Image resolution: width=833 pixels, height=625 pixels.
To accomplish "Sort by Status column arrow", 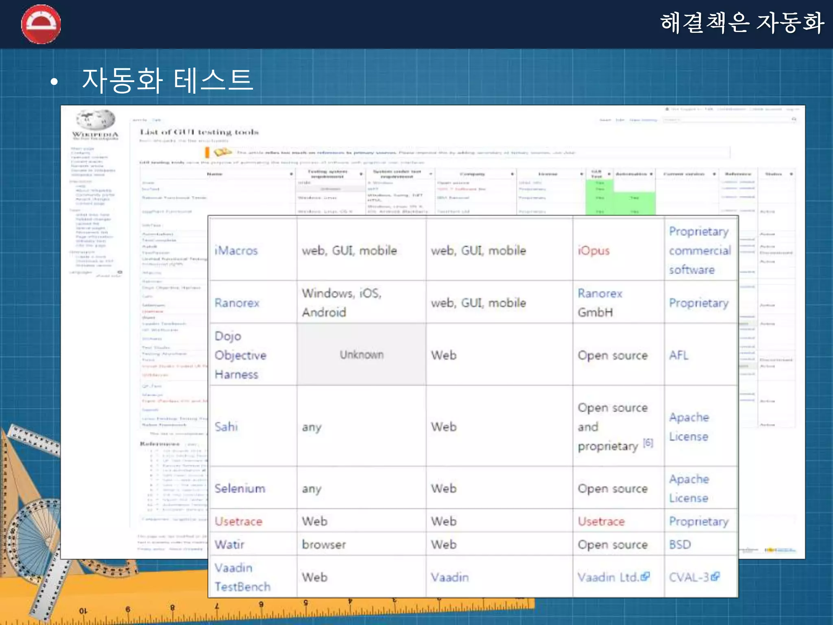I will click(791, 174).
